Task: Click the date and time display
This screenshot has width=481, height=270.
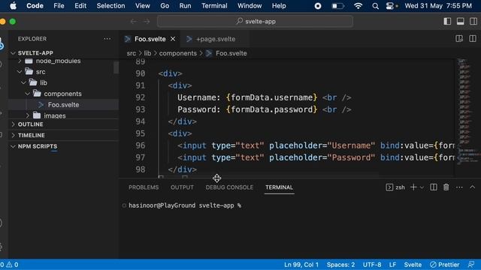Action: tap(437, 6)
